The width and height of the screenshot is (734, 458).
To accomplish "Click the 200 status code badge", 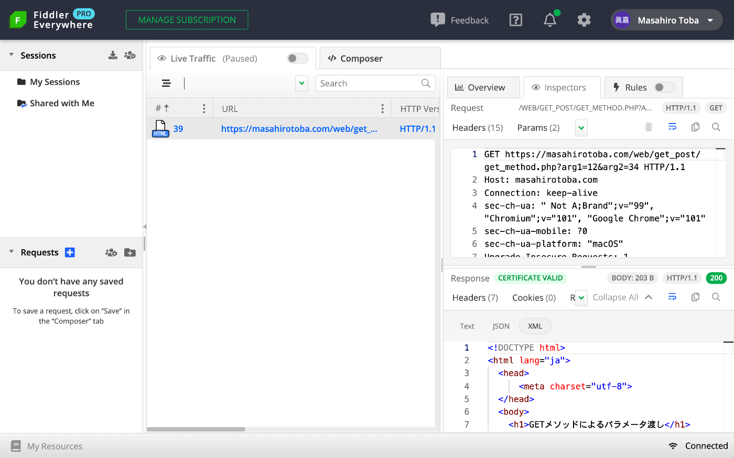I will click(x=716, y=278).
